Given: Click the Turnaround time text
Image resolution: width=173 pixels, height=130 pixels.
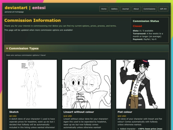Looking at the screenshot, I should (x=148, y=35).
